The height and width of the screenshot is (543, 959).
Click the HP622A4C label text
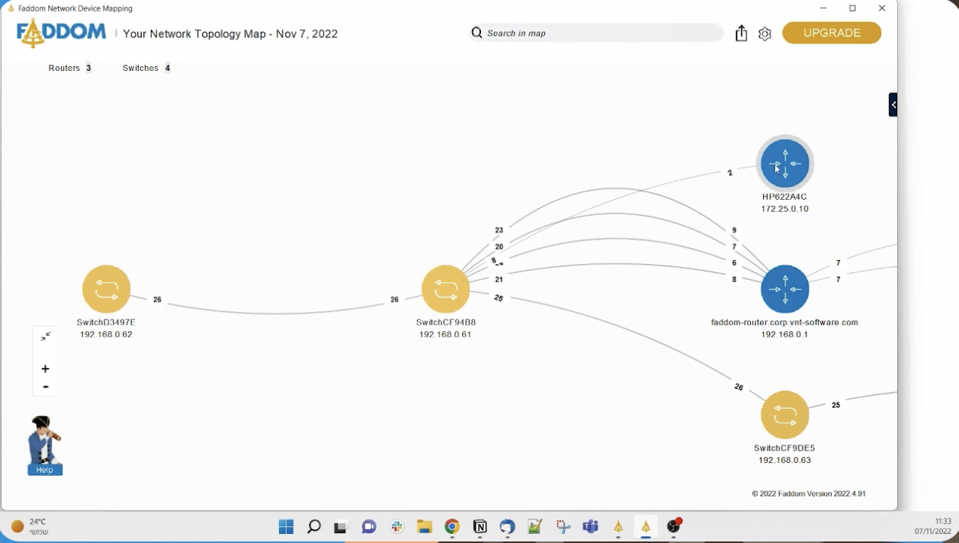pyautogui.click(x=784, y=197)
